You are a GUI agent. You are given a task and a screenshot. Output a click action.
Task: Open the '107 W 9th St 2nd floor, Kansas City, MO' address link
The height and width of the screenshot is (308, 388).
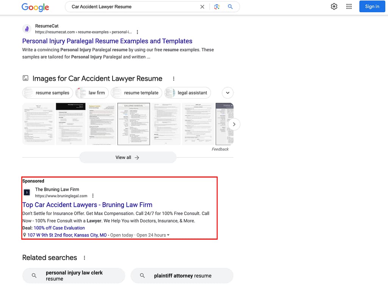pos(67,235)
